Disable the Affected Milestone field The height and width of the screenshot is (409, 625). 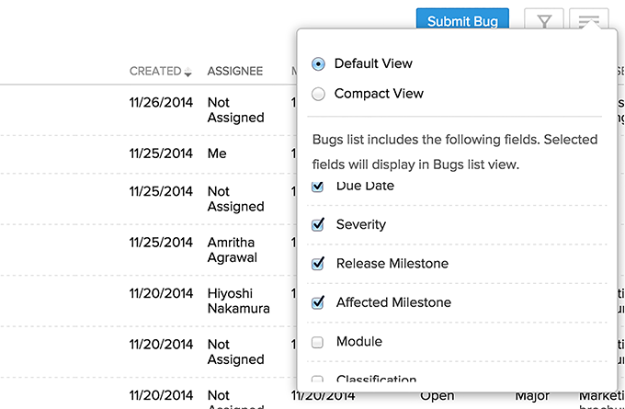318,302
